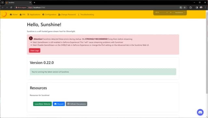208x118 pixels.
Task: Click the browser back arrow
Action: (x=3, y=7)
